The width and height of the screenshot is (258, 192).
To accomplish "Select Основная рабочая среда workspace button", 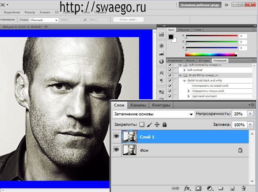I will (x=200, y=5).
